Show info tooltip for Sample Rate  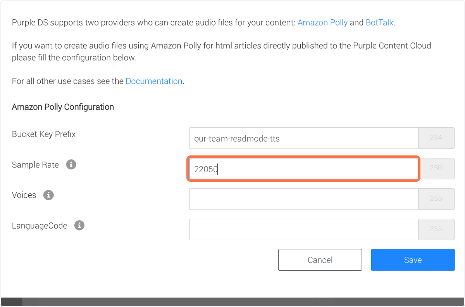click(71, 165)
